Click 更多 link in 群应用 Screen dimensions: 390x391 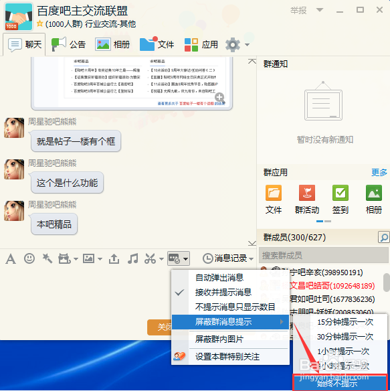pos(379,172)
